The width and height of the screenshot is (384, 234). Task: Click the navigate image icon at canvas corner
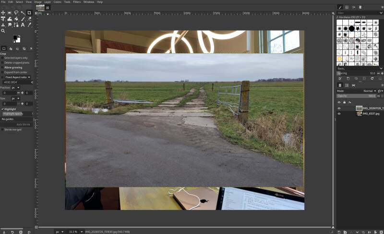333,227
